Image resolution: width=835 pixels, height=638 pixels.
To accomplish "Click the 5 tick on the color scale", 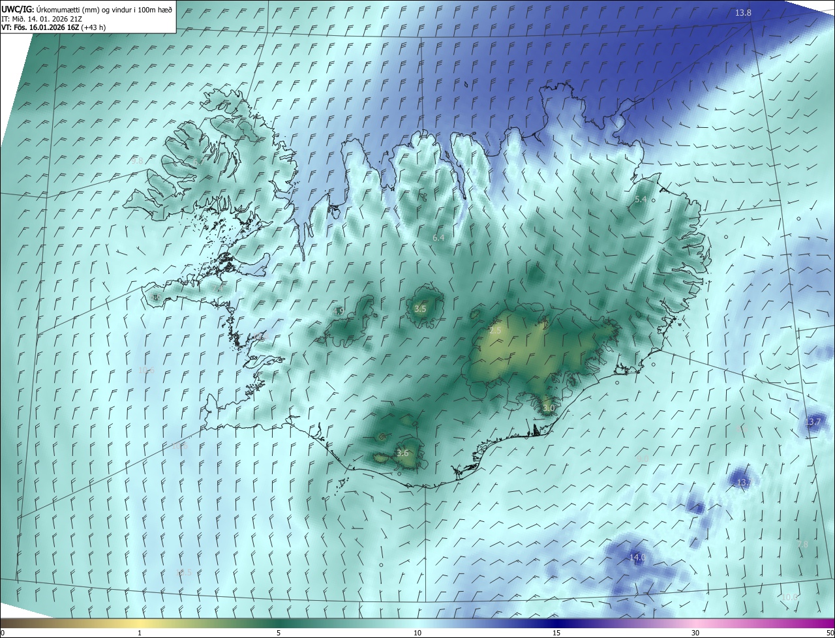I will (279, 633).
